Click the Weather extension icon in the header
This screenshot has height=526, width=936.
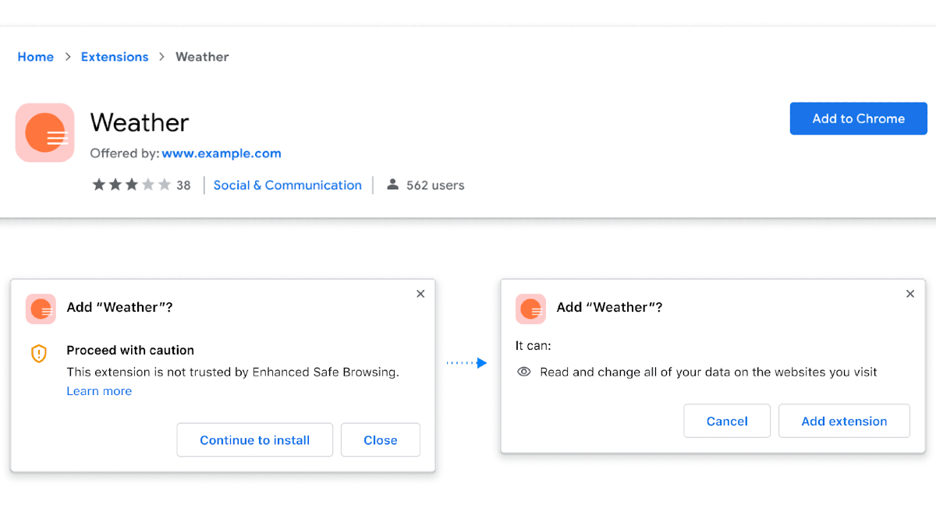pos(44,132)
